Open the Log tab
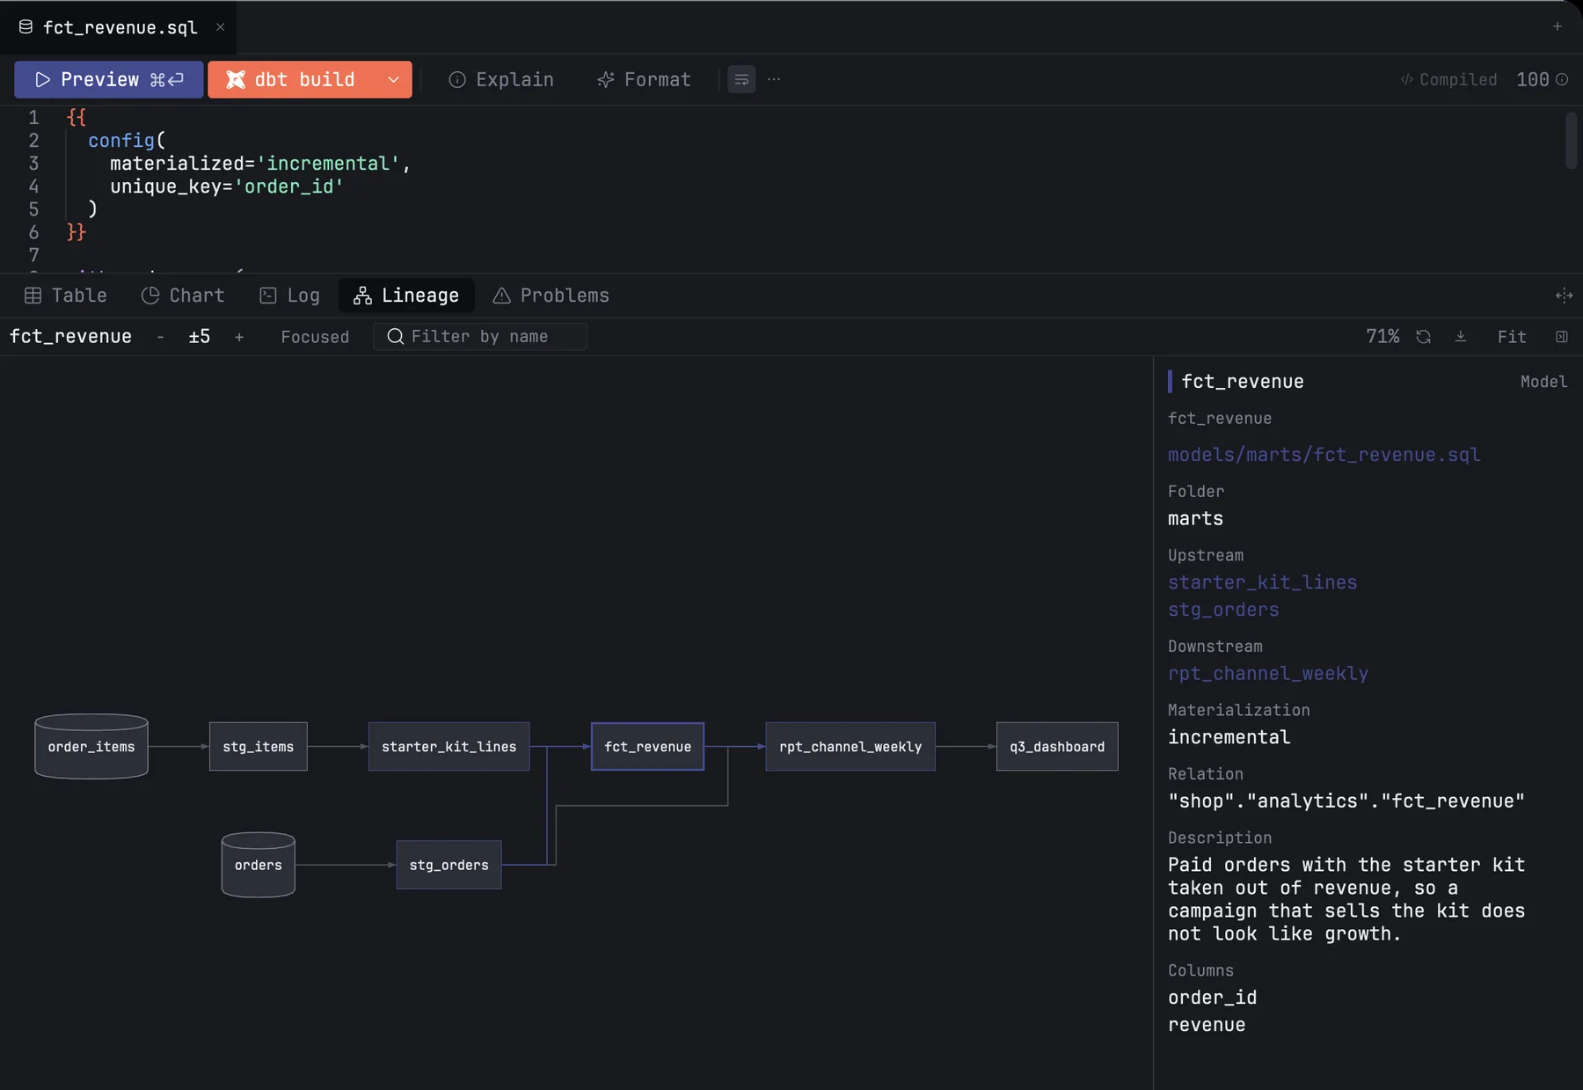 coord(290,296)
